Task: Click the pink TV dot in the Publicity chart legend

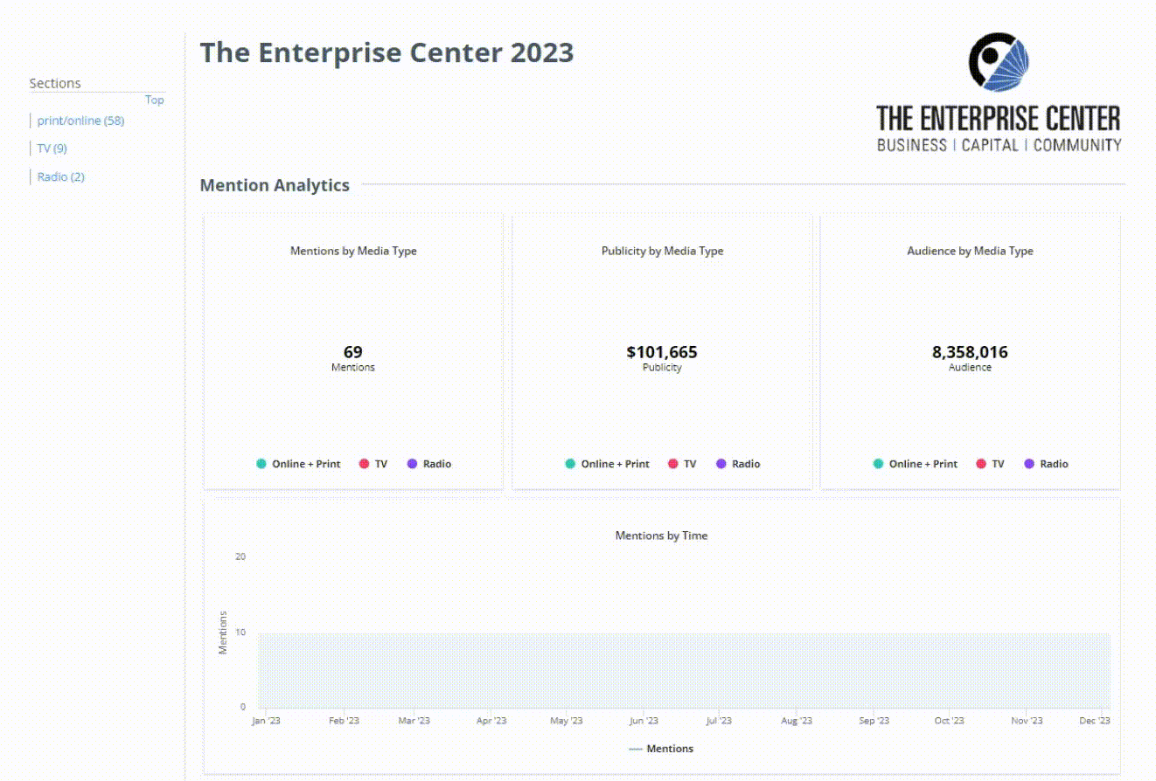Action: coord(673,464)
